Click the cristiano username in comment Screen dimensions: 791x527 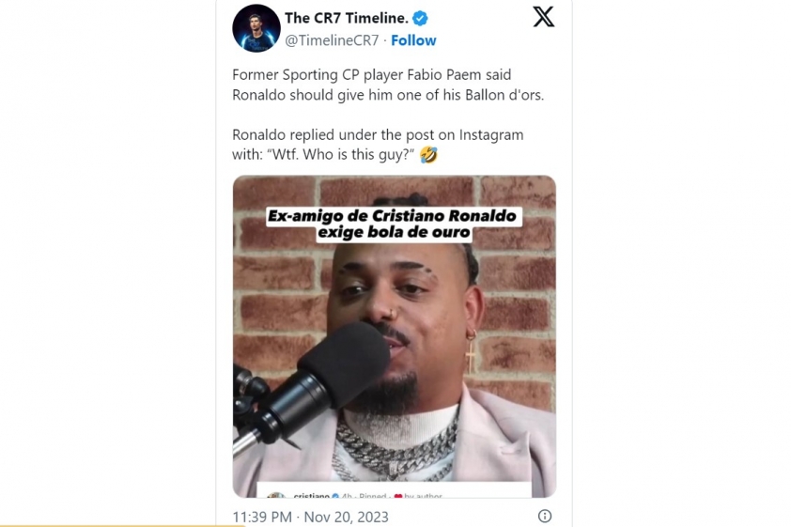click(311, 496)
